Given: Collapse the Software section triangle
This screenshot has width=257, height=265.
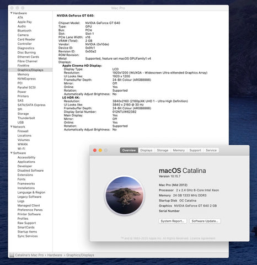Looking at the screenshot, I should (12, 153).
